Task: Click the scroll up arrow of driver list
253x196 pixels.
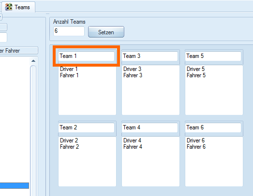Action: pyautogui.click(x=33, y=61)
